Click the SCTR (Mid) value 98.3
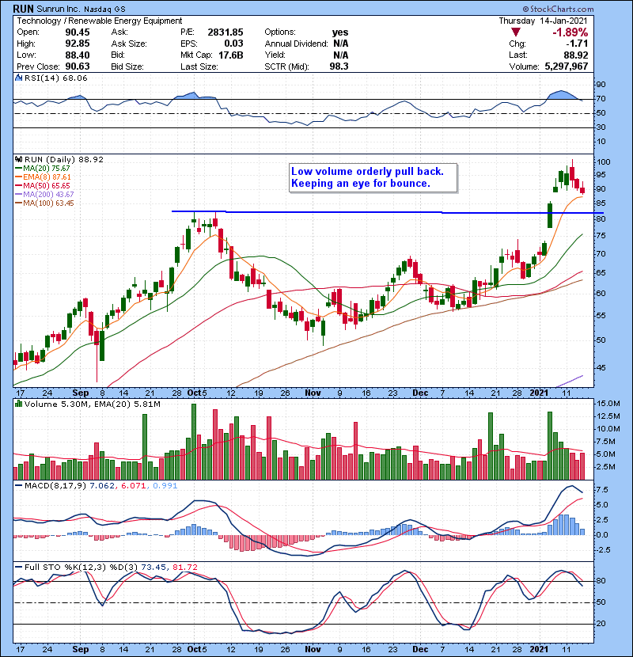The height and width of the screenshot is (657, 633). (x=339, y=66)
